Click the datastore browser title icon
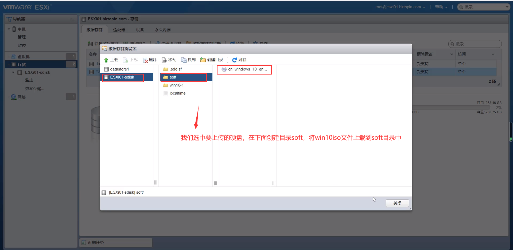Screen dimensions: 513x250 click(104, 49)
